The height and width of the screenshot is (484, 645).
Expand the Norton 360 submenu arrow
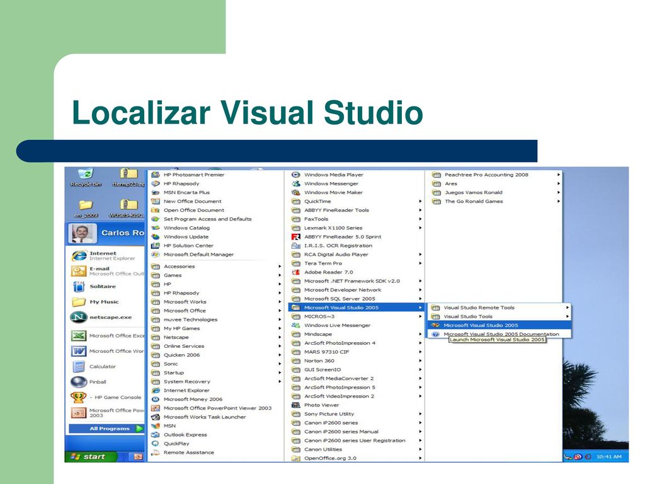click(x=420, y=361)
